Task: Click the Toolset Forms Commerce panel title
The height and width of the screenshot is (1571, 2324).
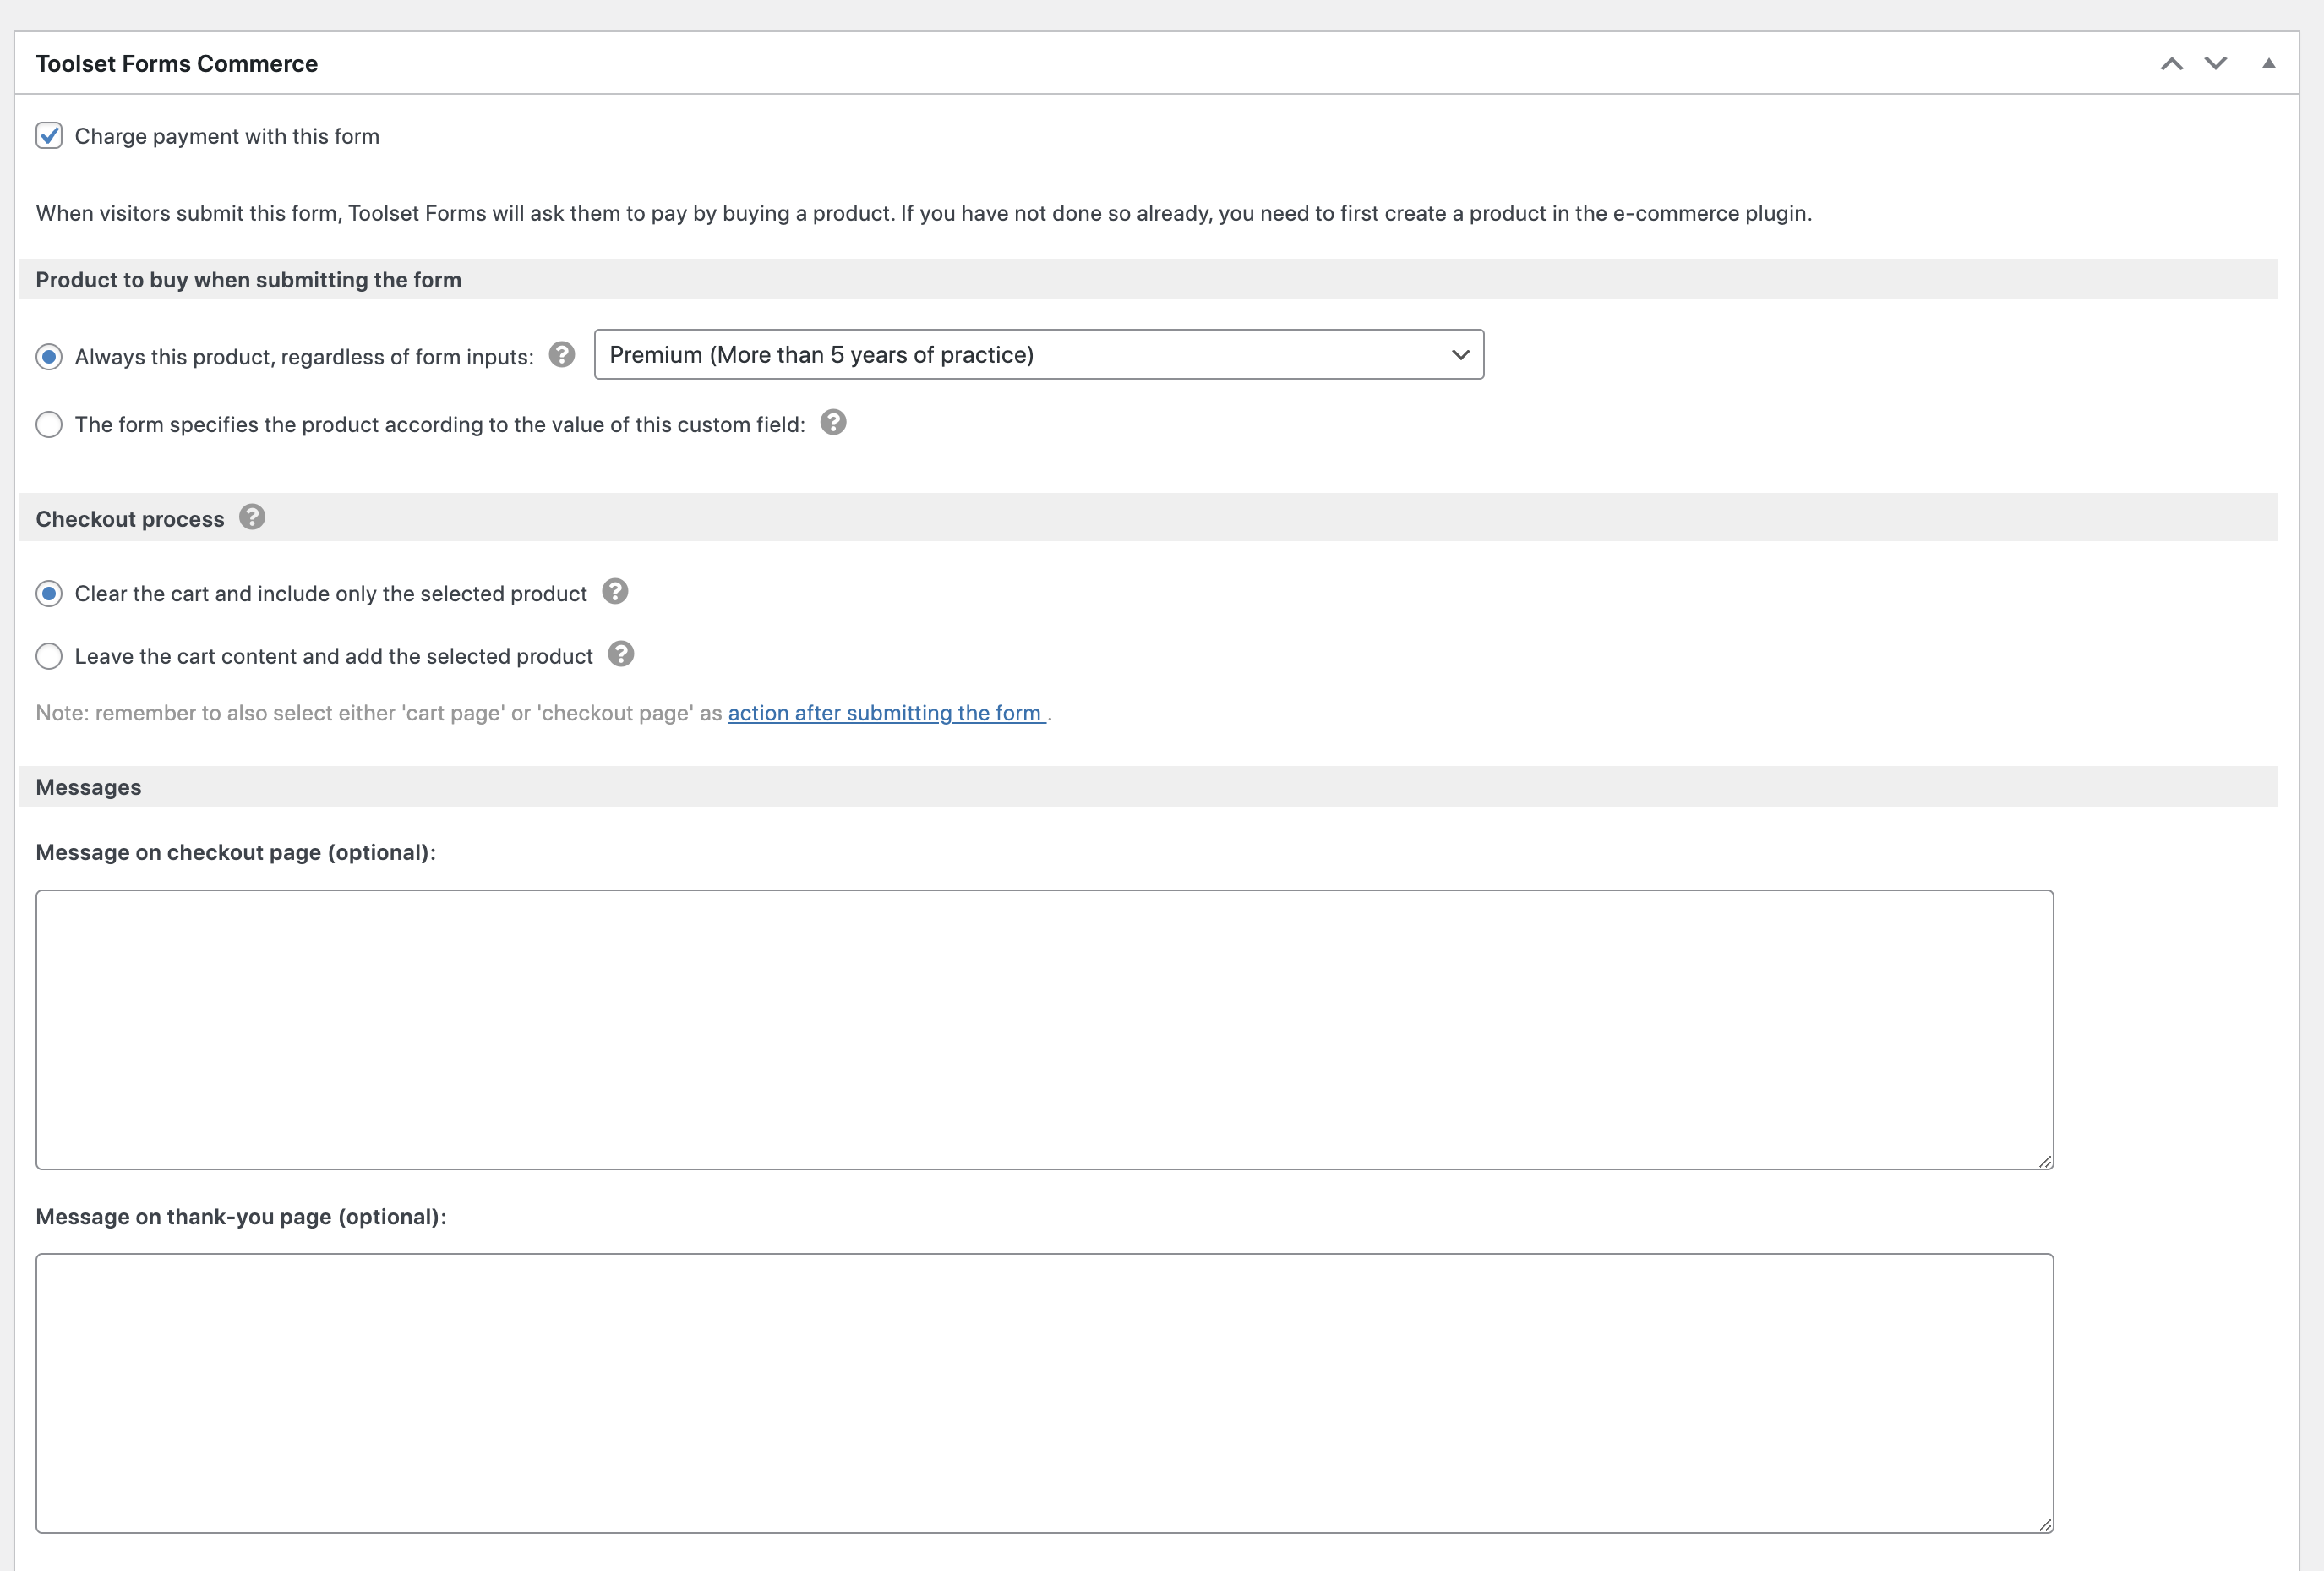Action: (x=177, y=64)
